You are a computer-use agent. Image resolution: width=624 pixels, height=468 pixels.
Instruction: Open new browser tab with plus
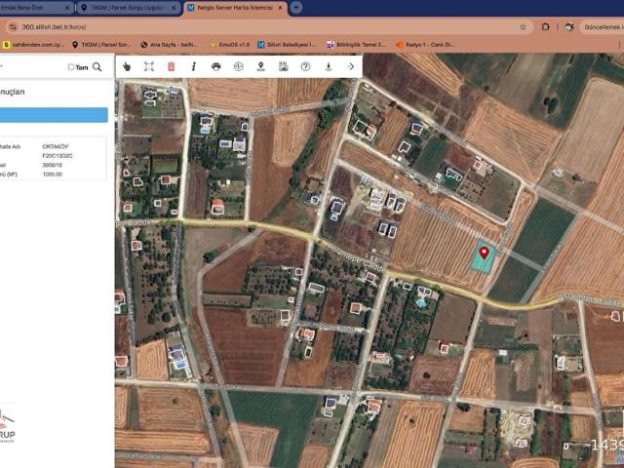tap(296, 7)
